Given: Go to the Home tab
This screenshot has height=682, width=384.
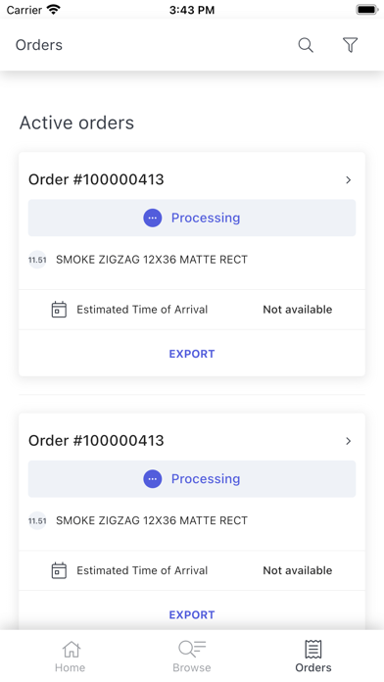Looking at the screenshot, I should 71,657.
